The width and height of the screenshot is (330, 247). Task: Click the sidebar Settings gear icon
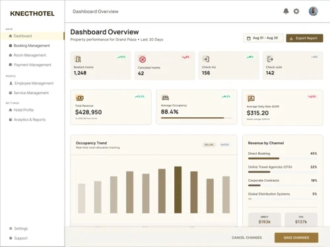(x=11, y=229)
